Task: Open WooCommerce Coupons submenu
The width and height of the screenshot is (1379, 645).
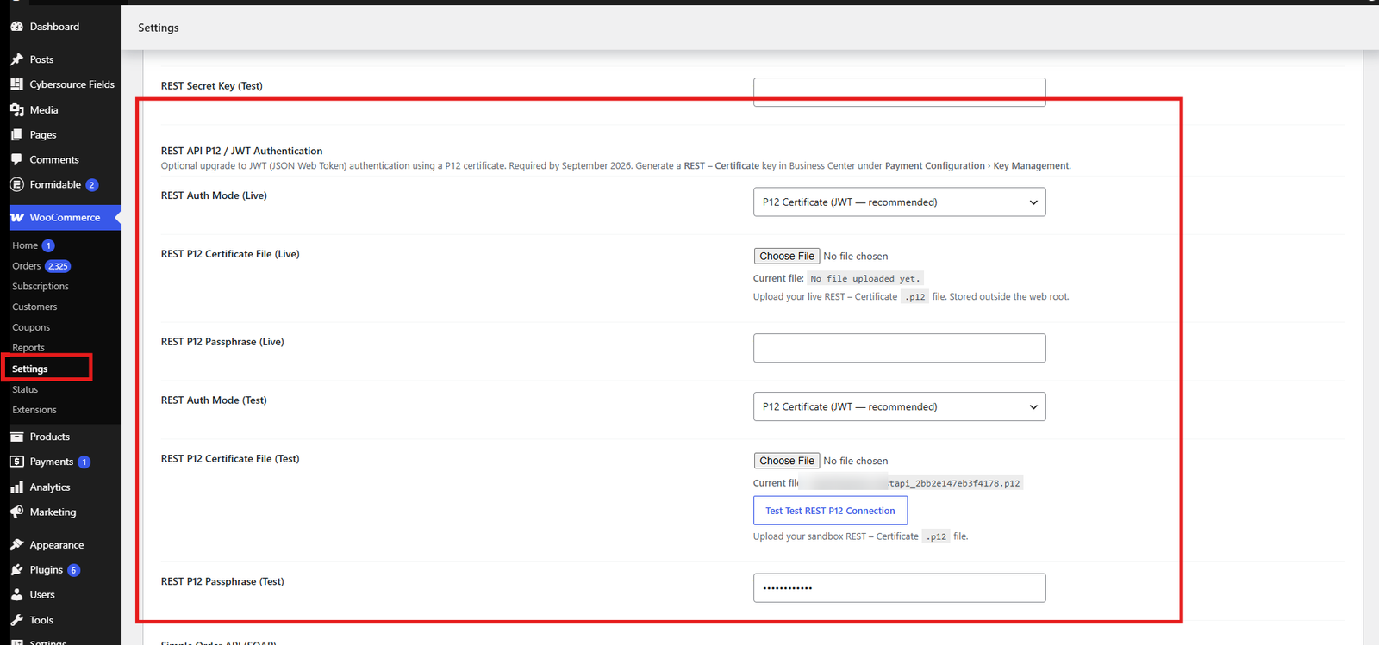Action: (x=31, y=328)
